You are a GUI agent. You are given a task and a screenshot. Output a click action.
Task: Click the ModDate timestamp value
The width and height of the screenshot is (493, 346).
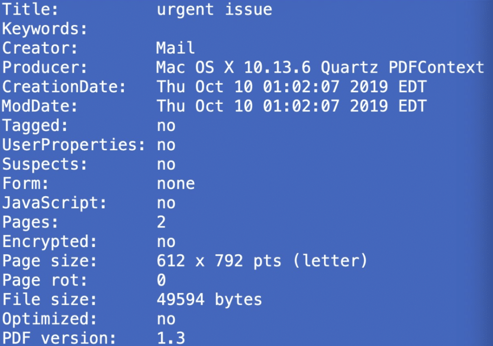291,106
